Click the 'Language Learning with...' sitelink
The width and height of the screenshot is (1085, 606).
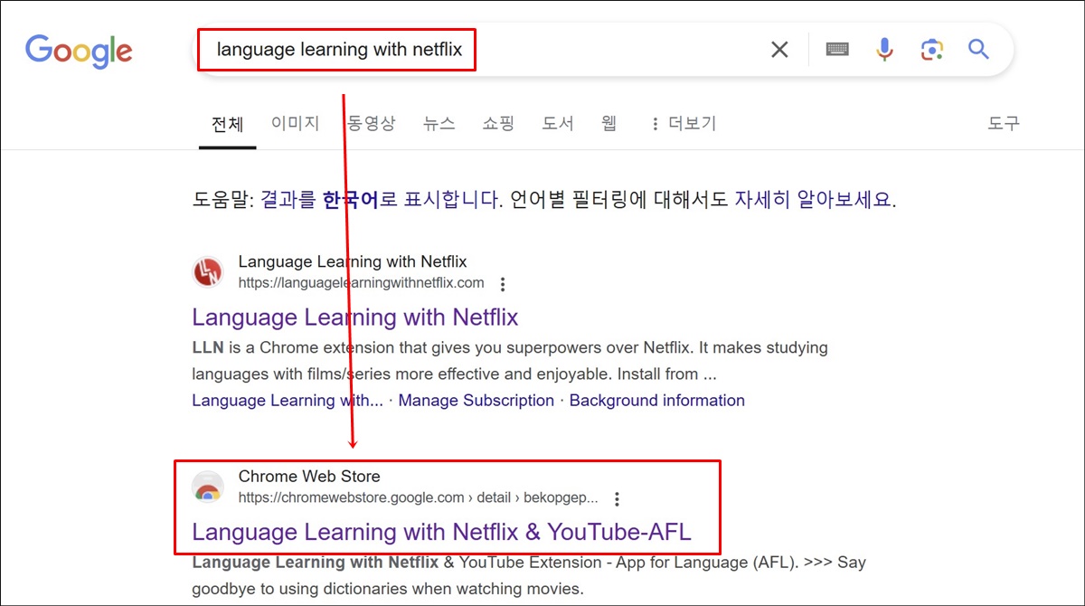coord(288,401)
